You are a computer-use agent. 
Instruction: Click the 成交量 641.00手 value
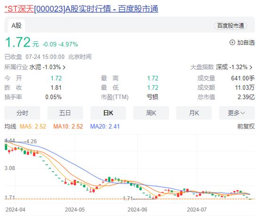pos(243,78)
